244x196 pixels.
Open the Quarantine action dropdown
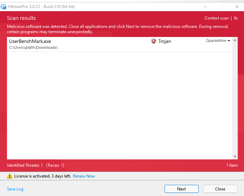click(x=218, y=41)
